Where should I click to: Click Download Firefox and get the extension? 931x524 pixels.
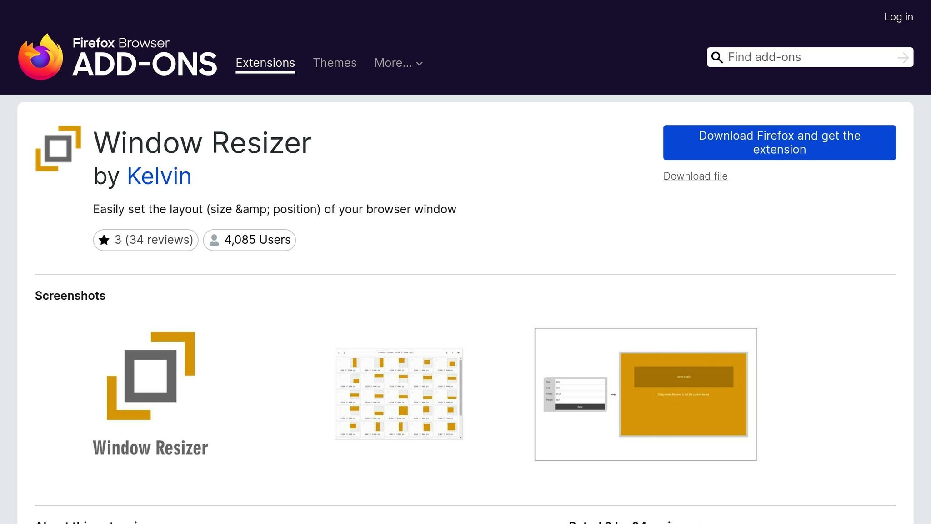click(779, 142)
